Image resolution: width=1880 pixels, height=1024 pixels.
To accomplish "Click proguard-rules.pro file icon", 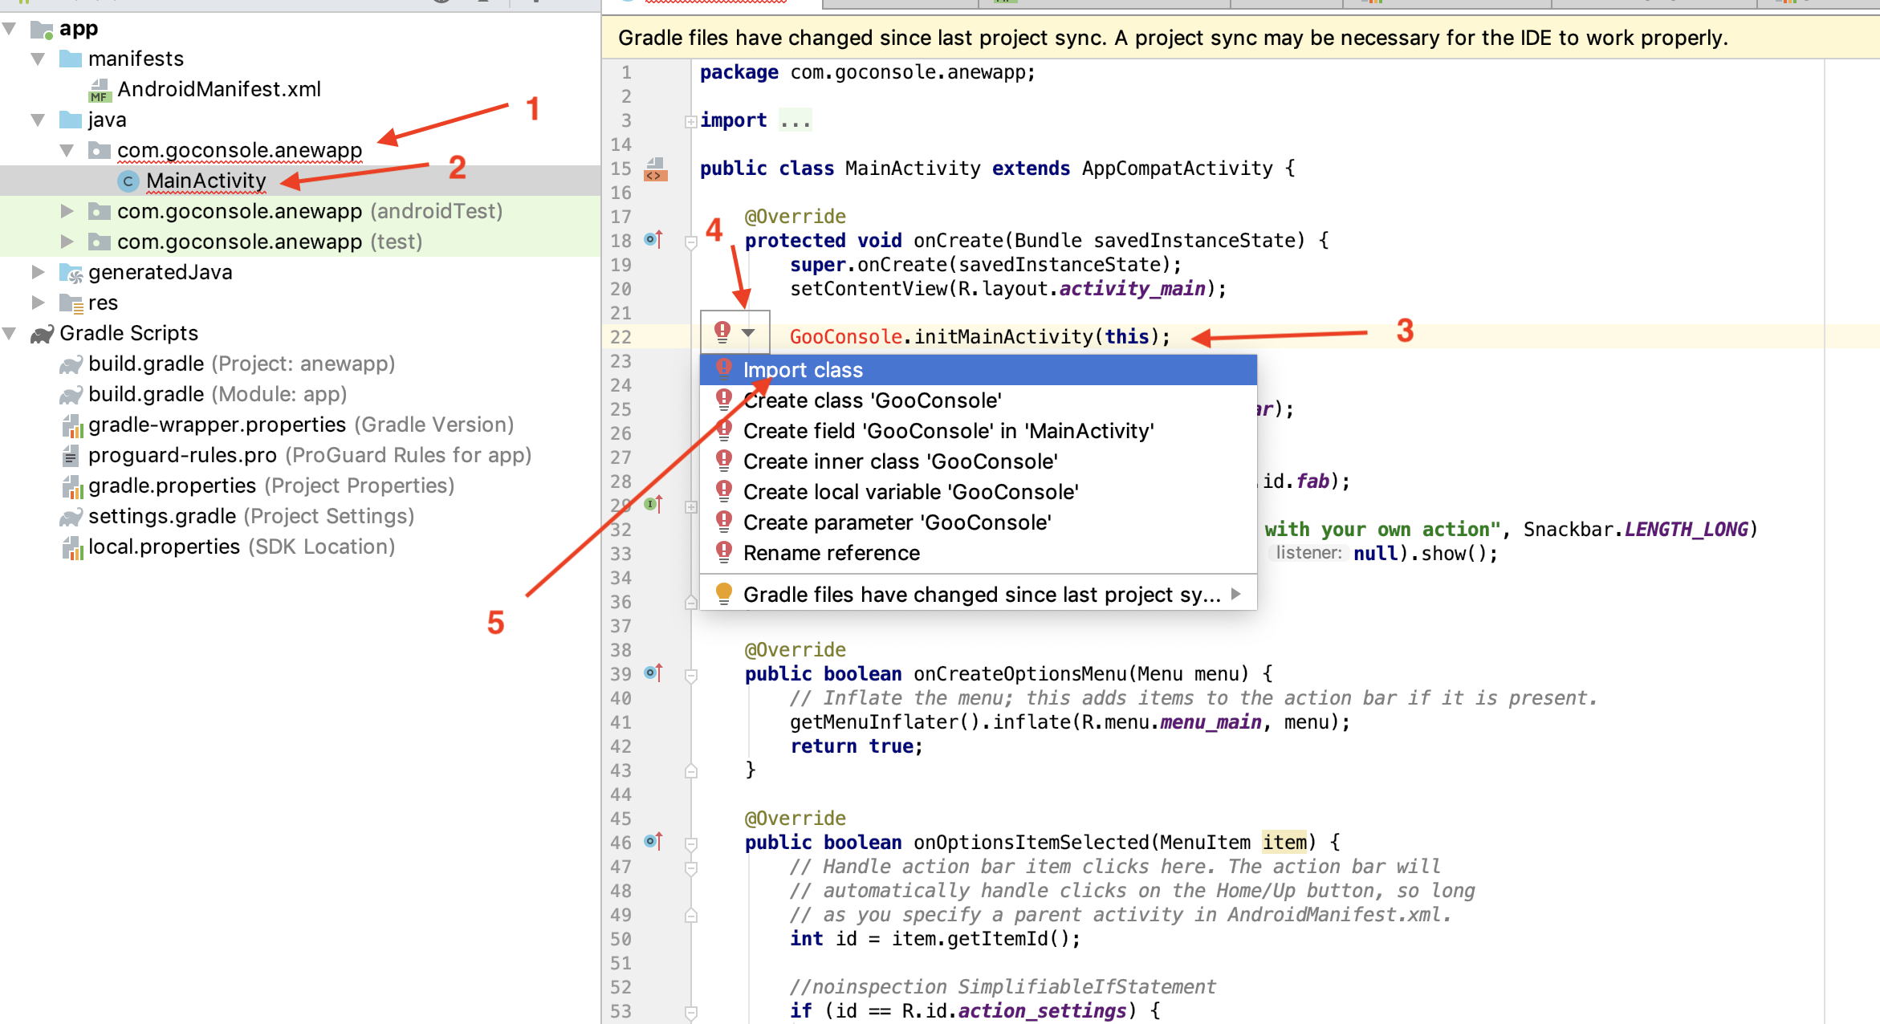I will click(x=71, y=456).
